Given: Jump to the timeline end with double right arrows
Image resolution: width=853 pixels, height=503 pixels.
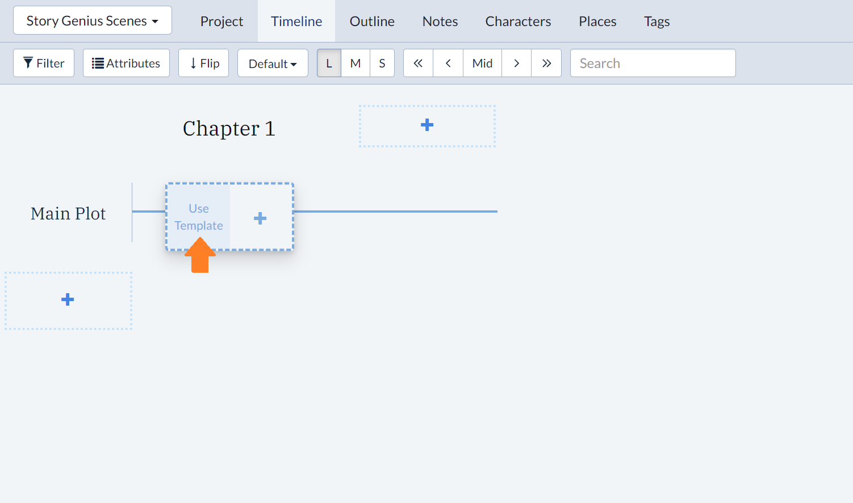Looking at the screenshot, I should pyautogui.click(x=546, y=63).
